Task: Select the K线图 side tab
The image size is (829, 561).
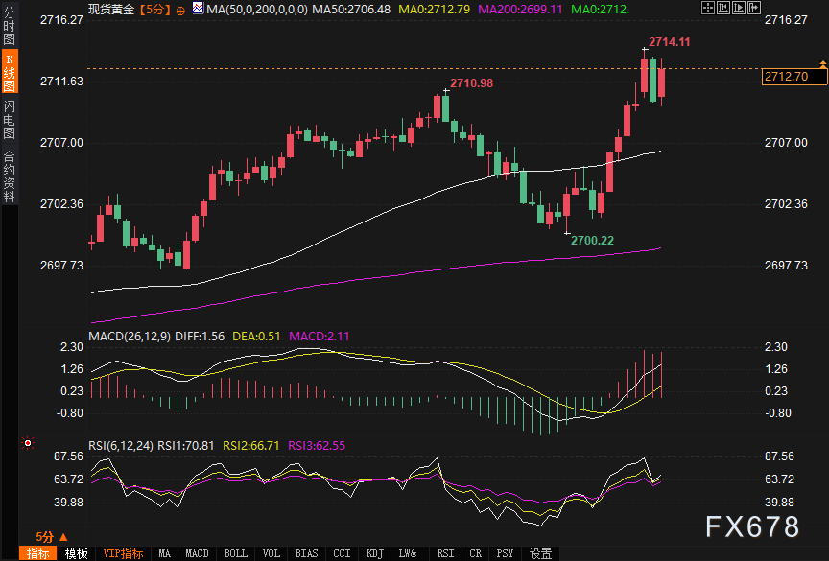Action: pyautogui.click(x=10, y=71)
